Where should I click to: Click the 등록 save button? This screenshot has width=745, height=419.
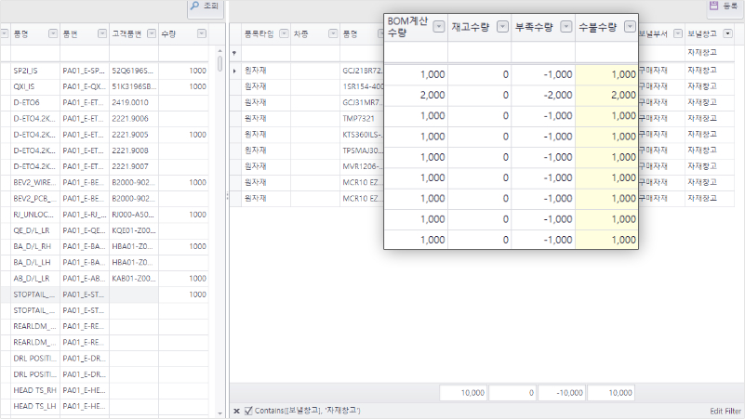pos(725,7)
